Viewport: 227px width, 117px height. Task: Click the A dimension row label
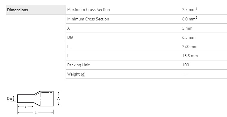coord(69,28)
